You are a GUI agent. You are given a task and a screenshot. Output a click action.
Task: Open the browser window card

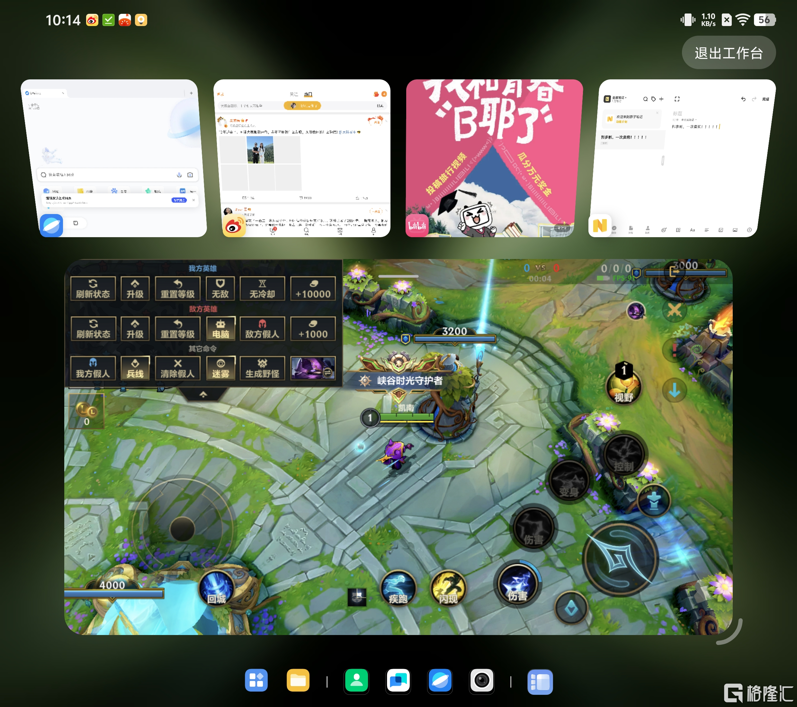114,158
